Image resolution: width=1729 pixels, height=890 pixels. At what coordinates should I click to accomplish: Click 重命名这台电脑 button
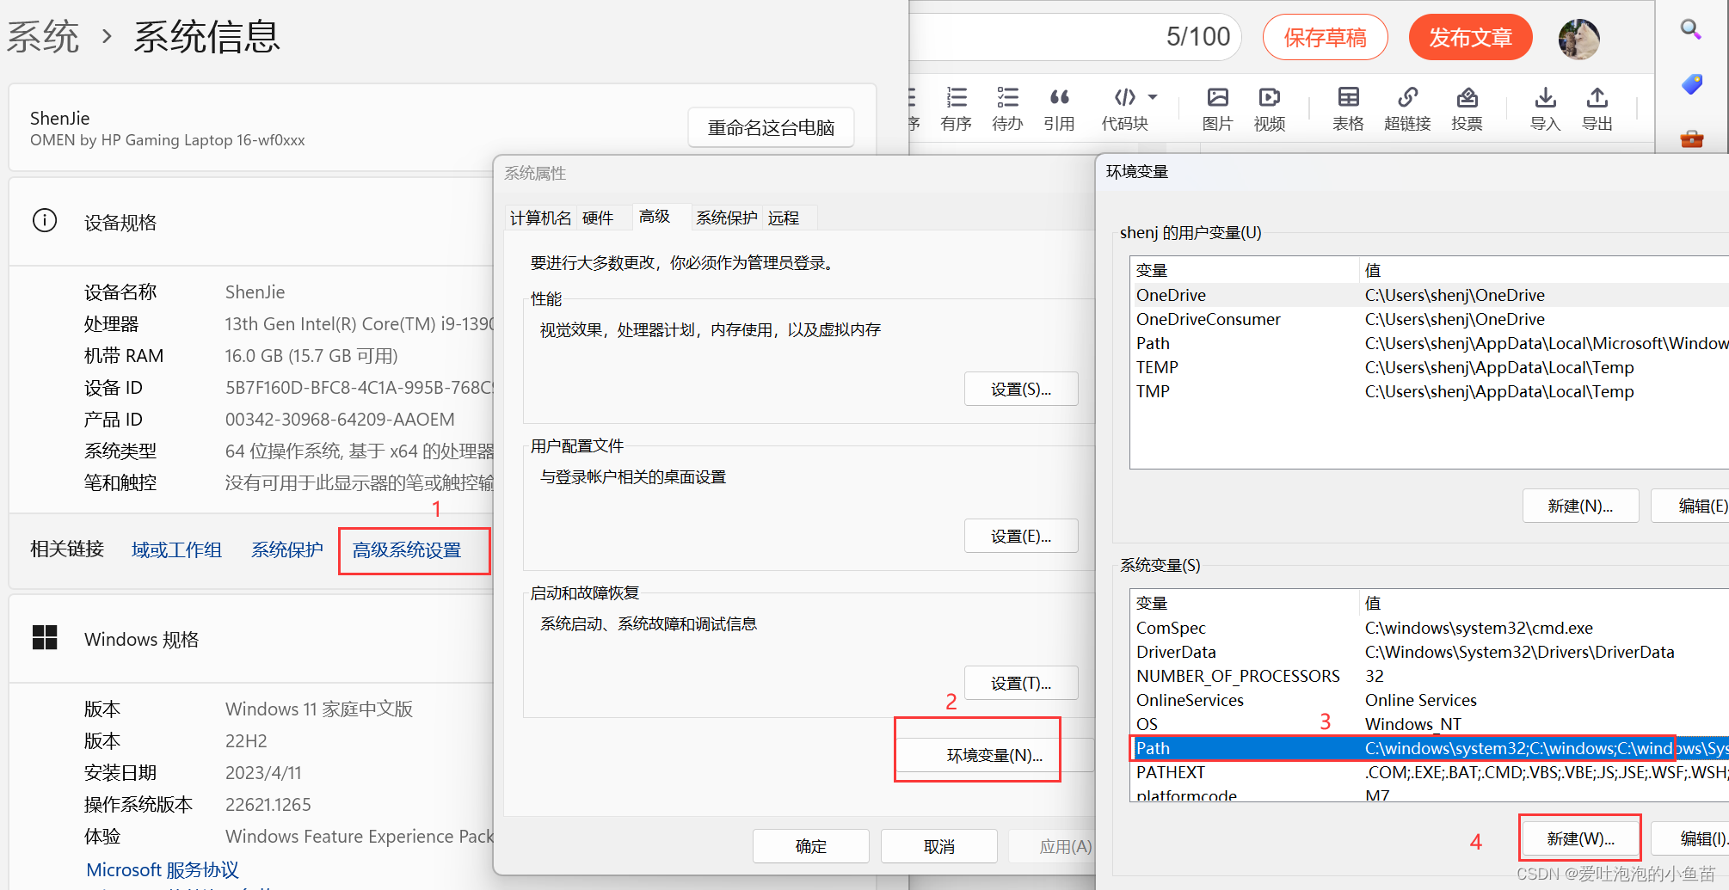771,127
